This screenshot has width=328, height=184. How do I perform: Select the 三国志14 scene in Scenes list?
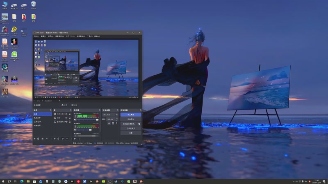pyautogui.click(x=42, y=121)
